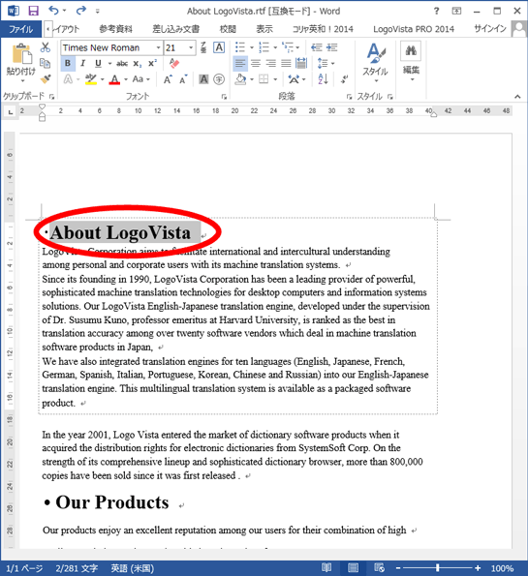Screen dimensions: 528x576
Task: Toggle Bold formatting
Action: 68,63
